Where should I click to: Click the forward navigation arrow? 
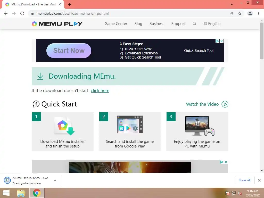14,13
